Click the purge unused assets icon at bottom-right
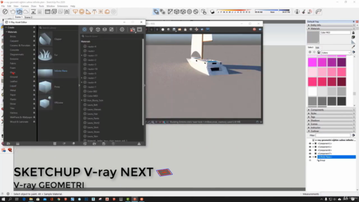This screenshot has height=202, width=359. click(x=139, y=144)
